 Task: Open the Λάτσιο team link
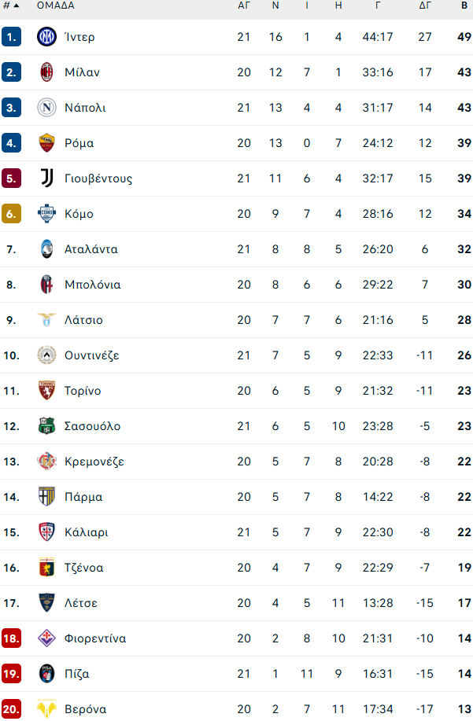tap(83, 320)
